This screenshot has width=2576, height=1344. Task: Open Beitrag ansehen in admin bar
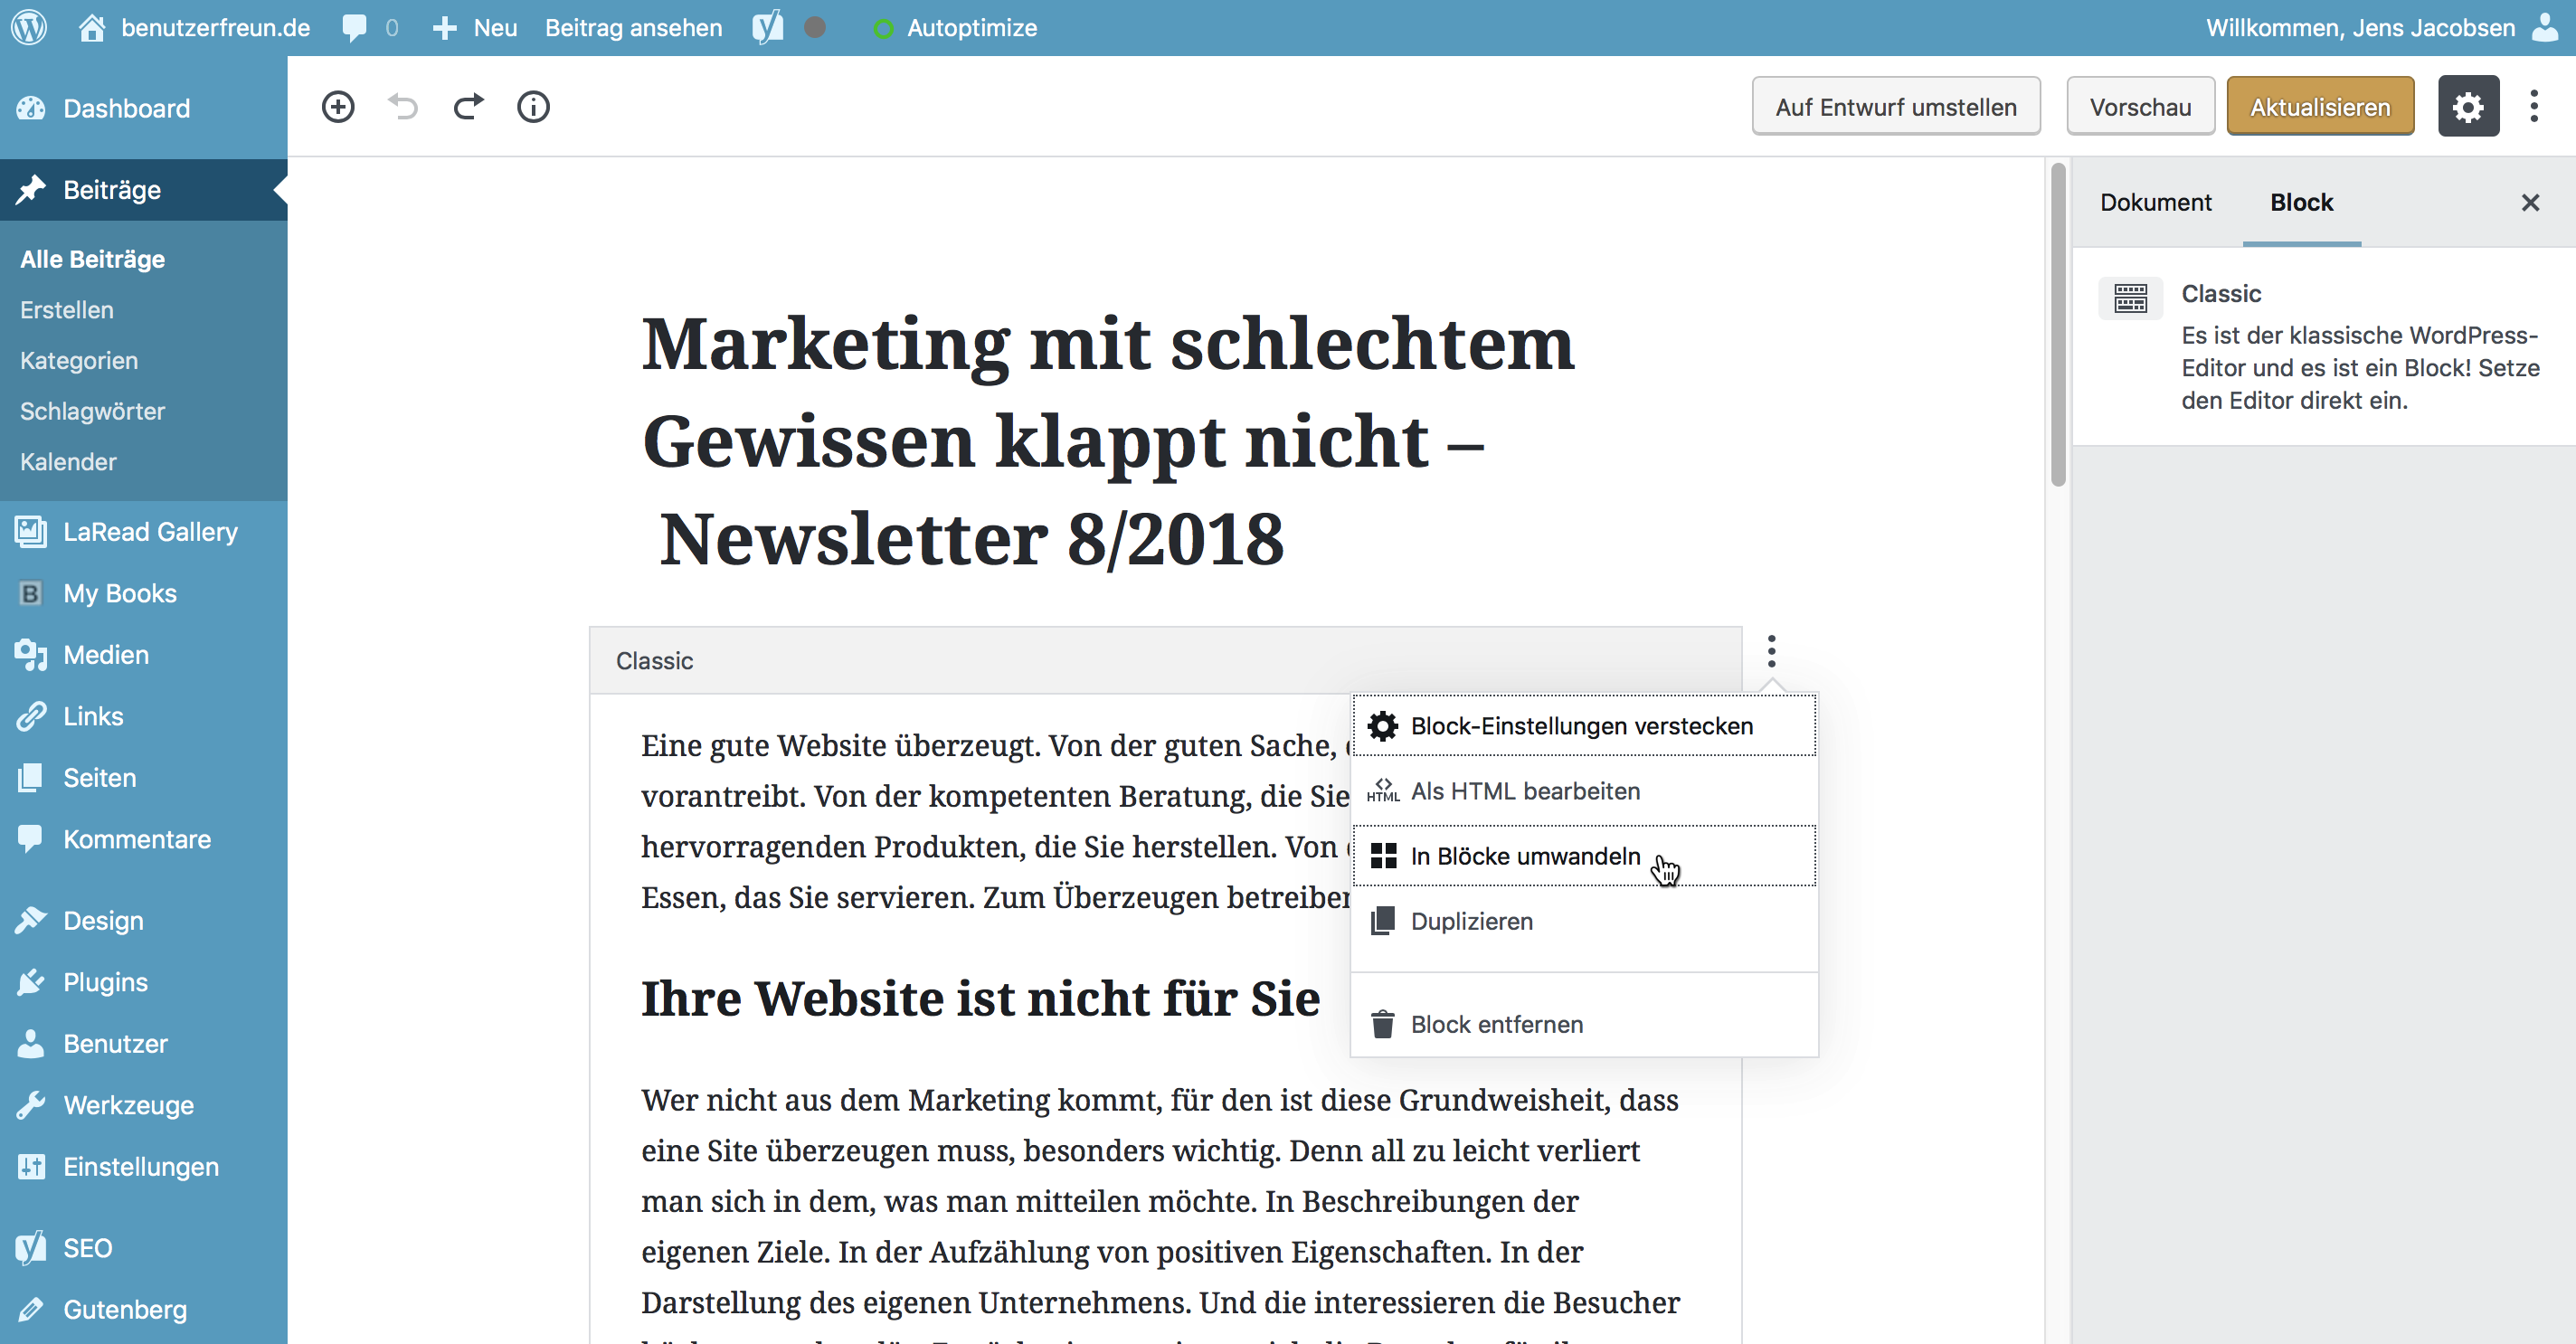[633, 27]
